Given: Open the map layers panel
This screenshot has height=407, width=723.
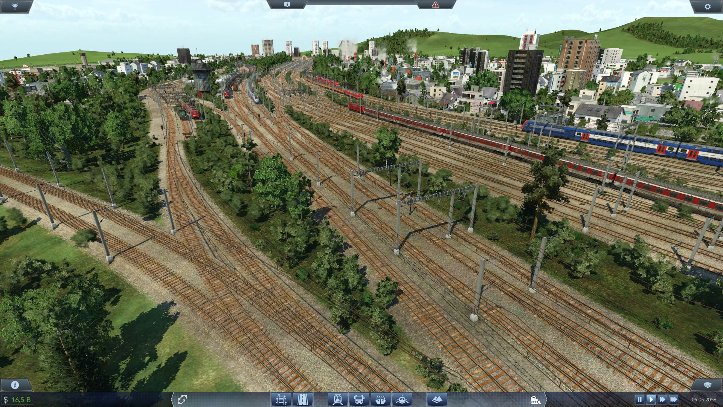Looking at the screenshot, I should (x=707, y=385).
